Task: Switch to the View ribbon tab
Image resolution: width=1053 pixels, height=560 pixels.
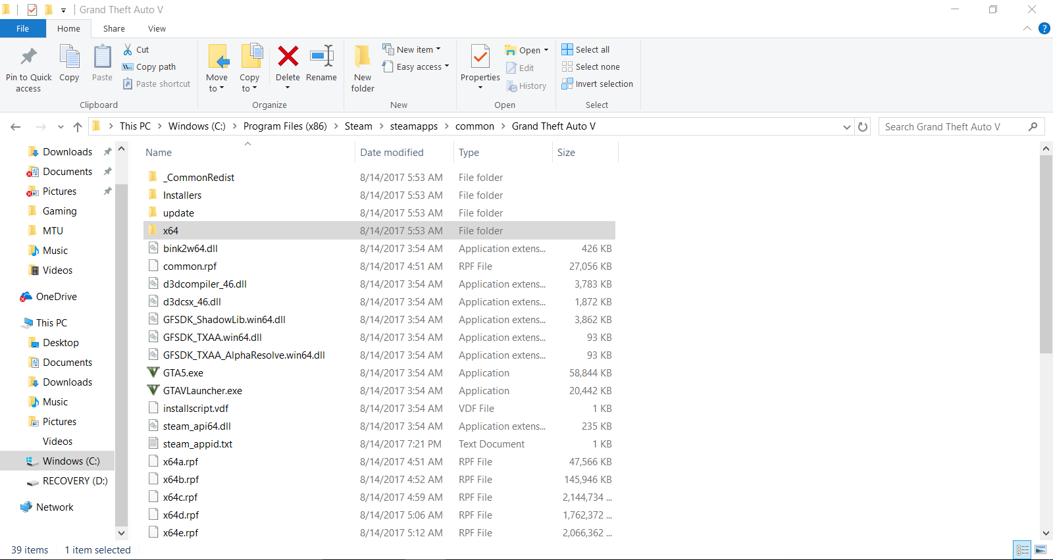Action: (157, 28)
